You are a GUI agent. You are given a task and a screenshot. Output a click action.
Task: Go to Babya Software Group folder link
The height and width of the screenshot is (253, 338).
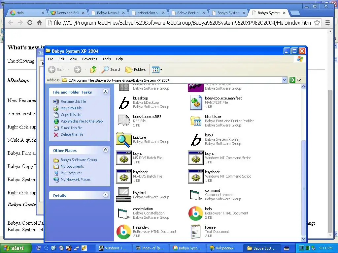[x=79, y=160]
